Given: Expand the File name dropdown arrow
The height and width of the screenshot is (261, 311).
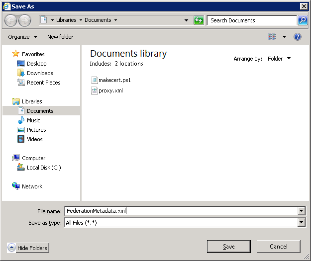Looking at the screenshot, I should click(301, 211).
